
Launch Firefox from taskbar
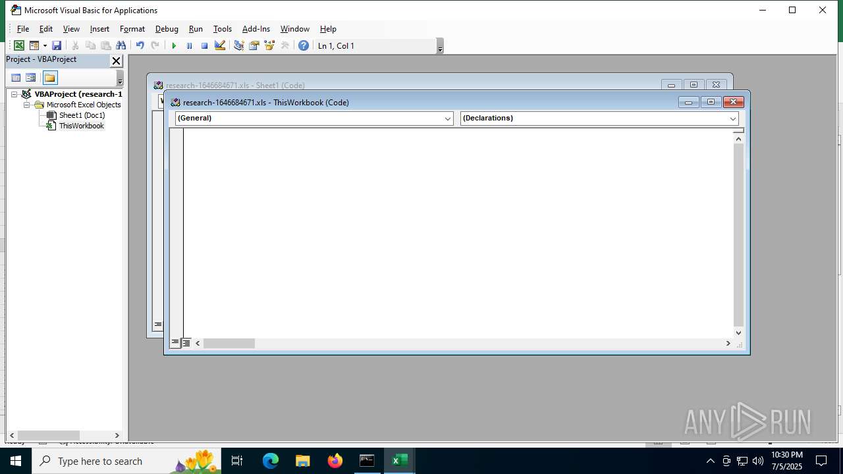[x=335, y=461]
